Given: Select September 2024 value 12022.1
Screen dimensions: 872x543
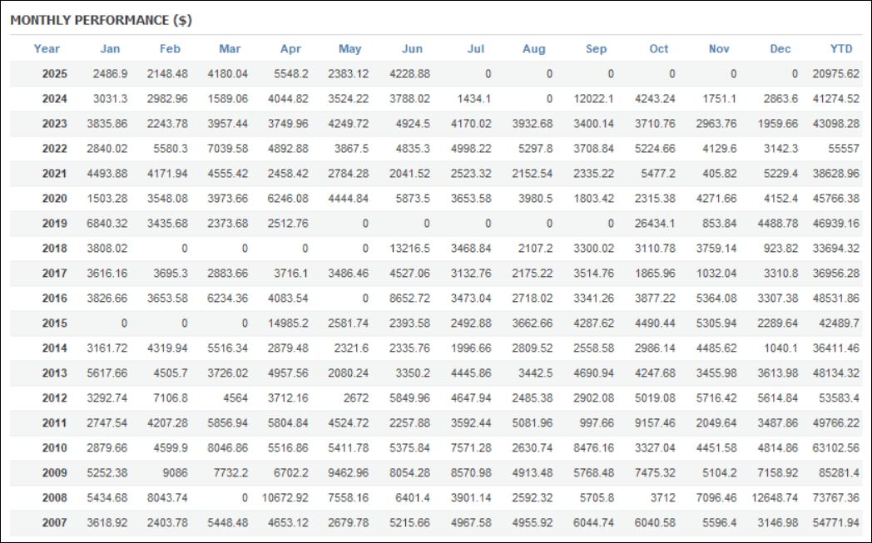Looking at the screenshot, I should click(x=593, y=99).
